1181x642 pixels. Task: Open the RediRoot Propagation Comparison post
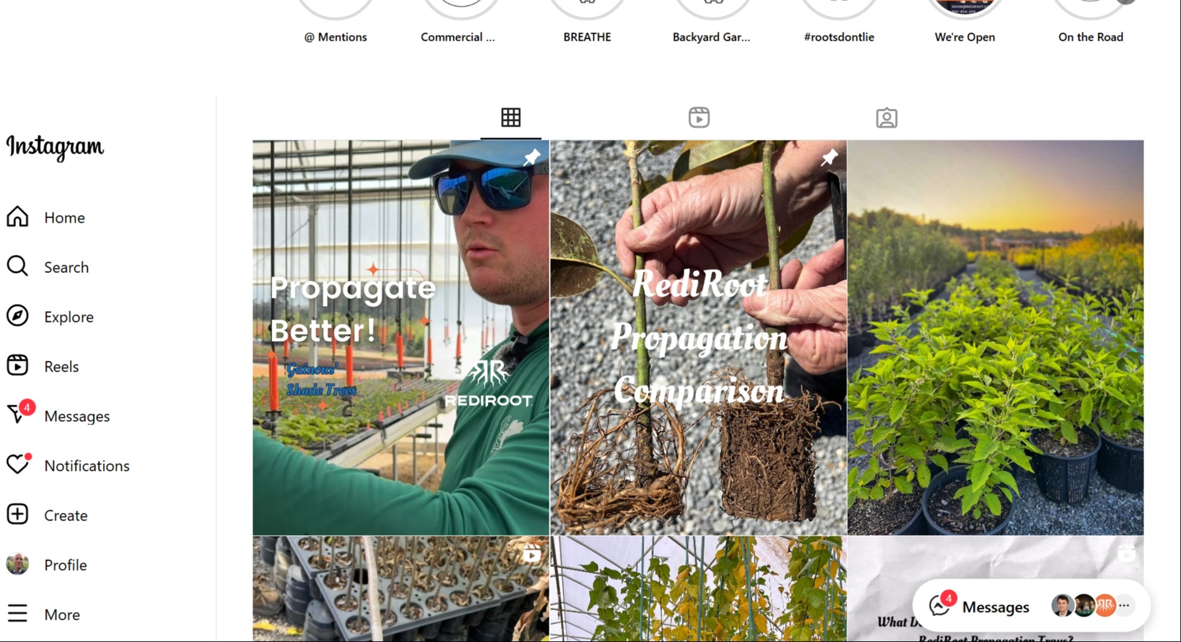[x=698, y=337]
